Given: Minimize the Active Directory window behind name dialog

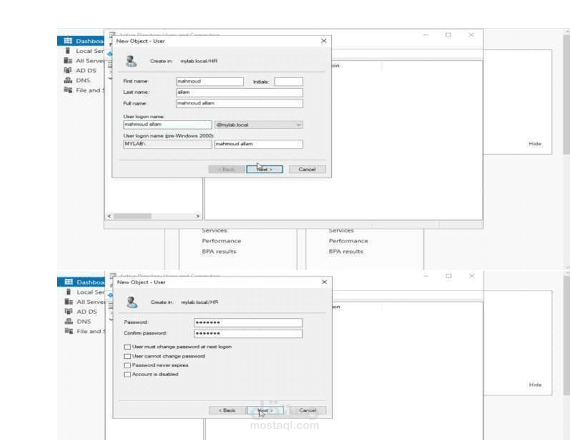Looking at the screenshot, I should pos(426,35).
